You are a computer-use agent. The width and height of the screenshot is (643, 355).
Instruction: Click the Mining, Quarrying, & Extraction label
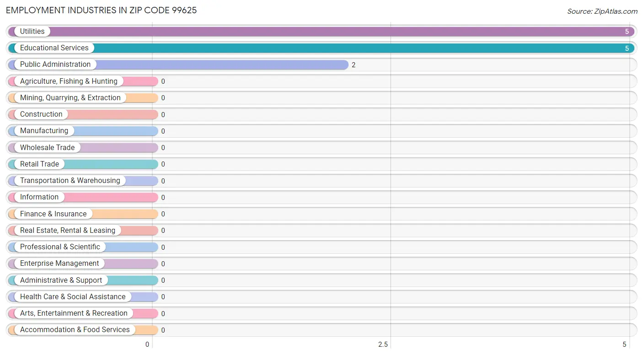coord(70,97)
